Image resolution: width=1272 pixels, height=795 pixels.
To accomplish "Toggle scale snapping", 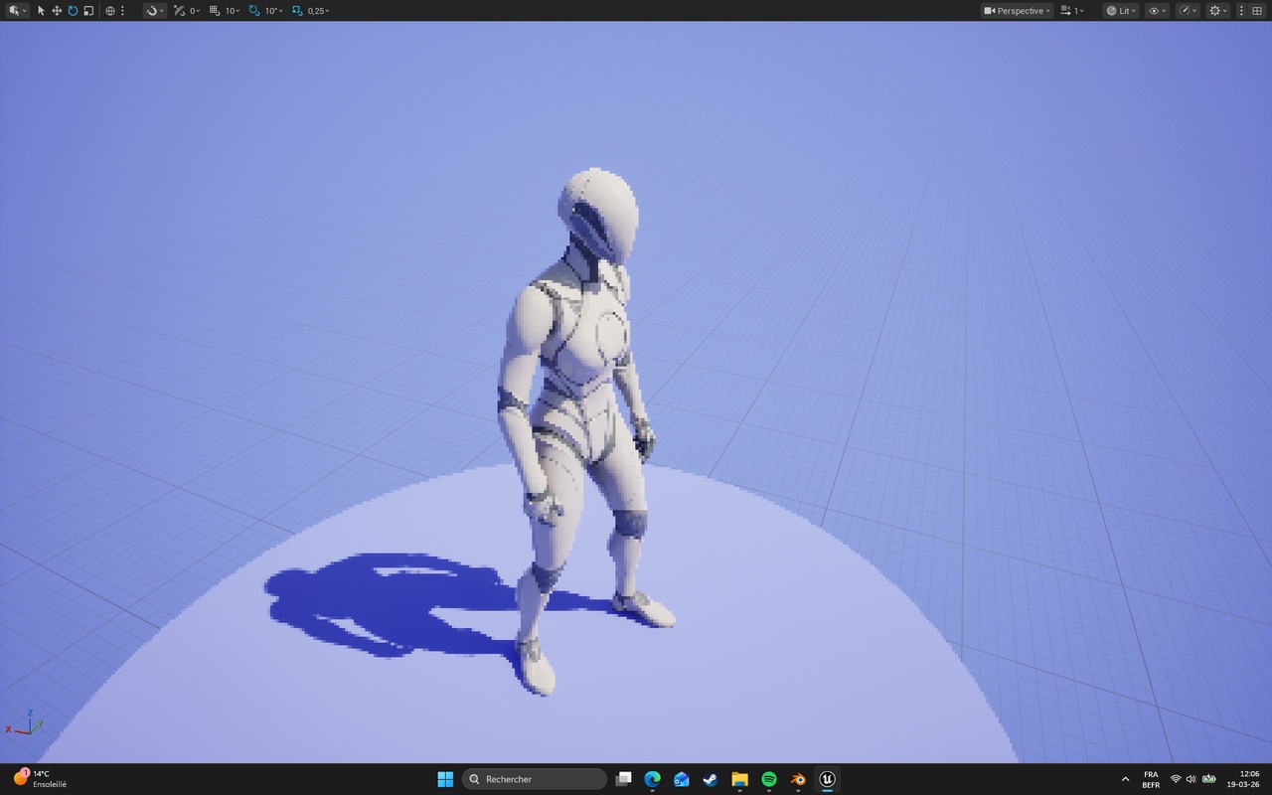I will coord(297,10).
